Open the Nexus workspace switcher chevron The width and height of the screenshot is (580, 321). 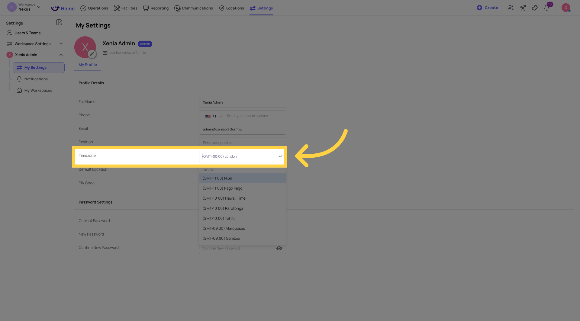pos(39,7)
